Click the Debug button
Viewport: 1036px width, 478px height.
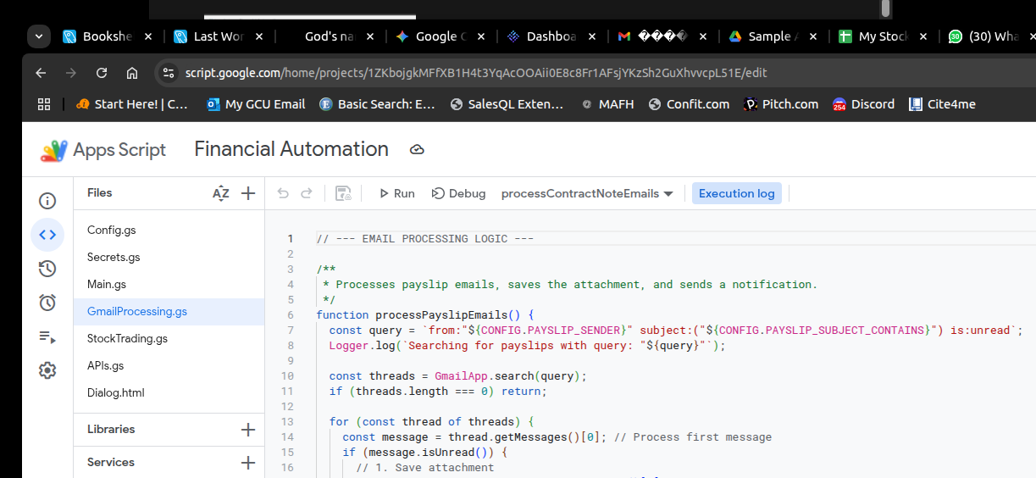458,193
